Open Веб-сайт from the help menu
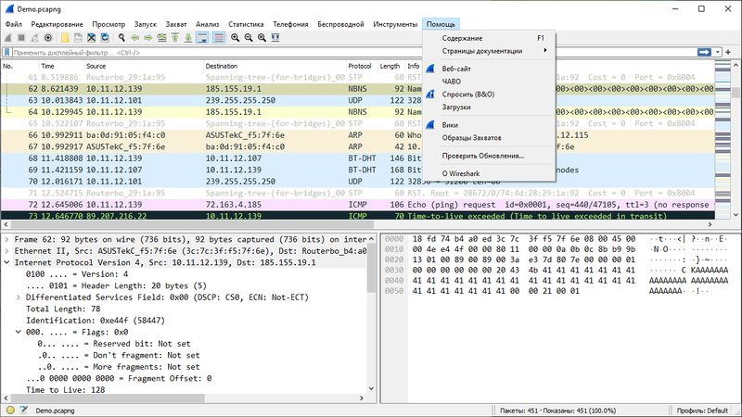Viewport: 742px width, 417px height. coord(489,69)
